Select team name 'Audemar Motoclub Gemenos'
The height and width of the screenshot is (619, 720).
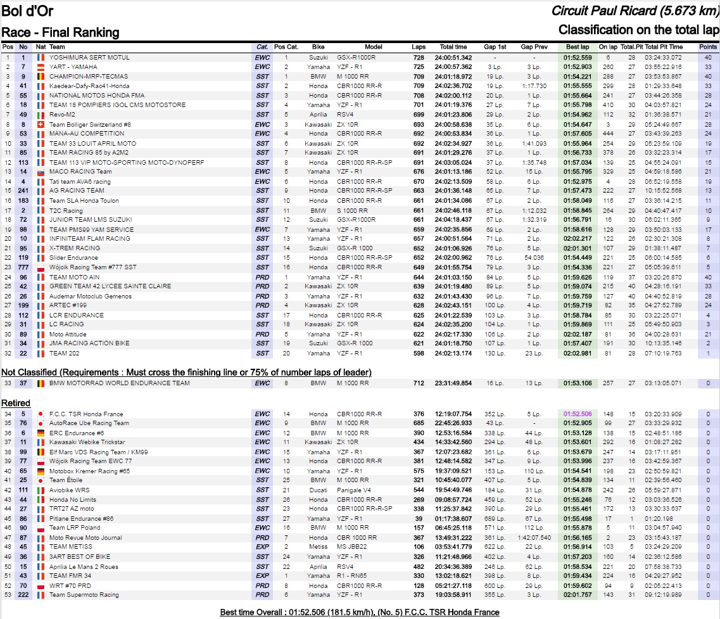coord(91,297)
